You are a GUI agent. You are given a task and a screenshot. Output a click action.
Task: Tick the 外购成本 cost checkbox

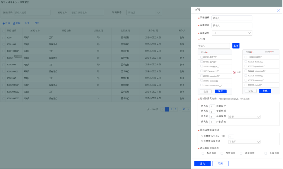(265, 153)
